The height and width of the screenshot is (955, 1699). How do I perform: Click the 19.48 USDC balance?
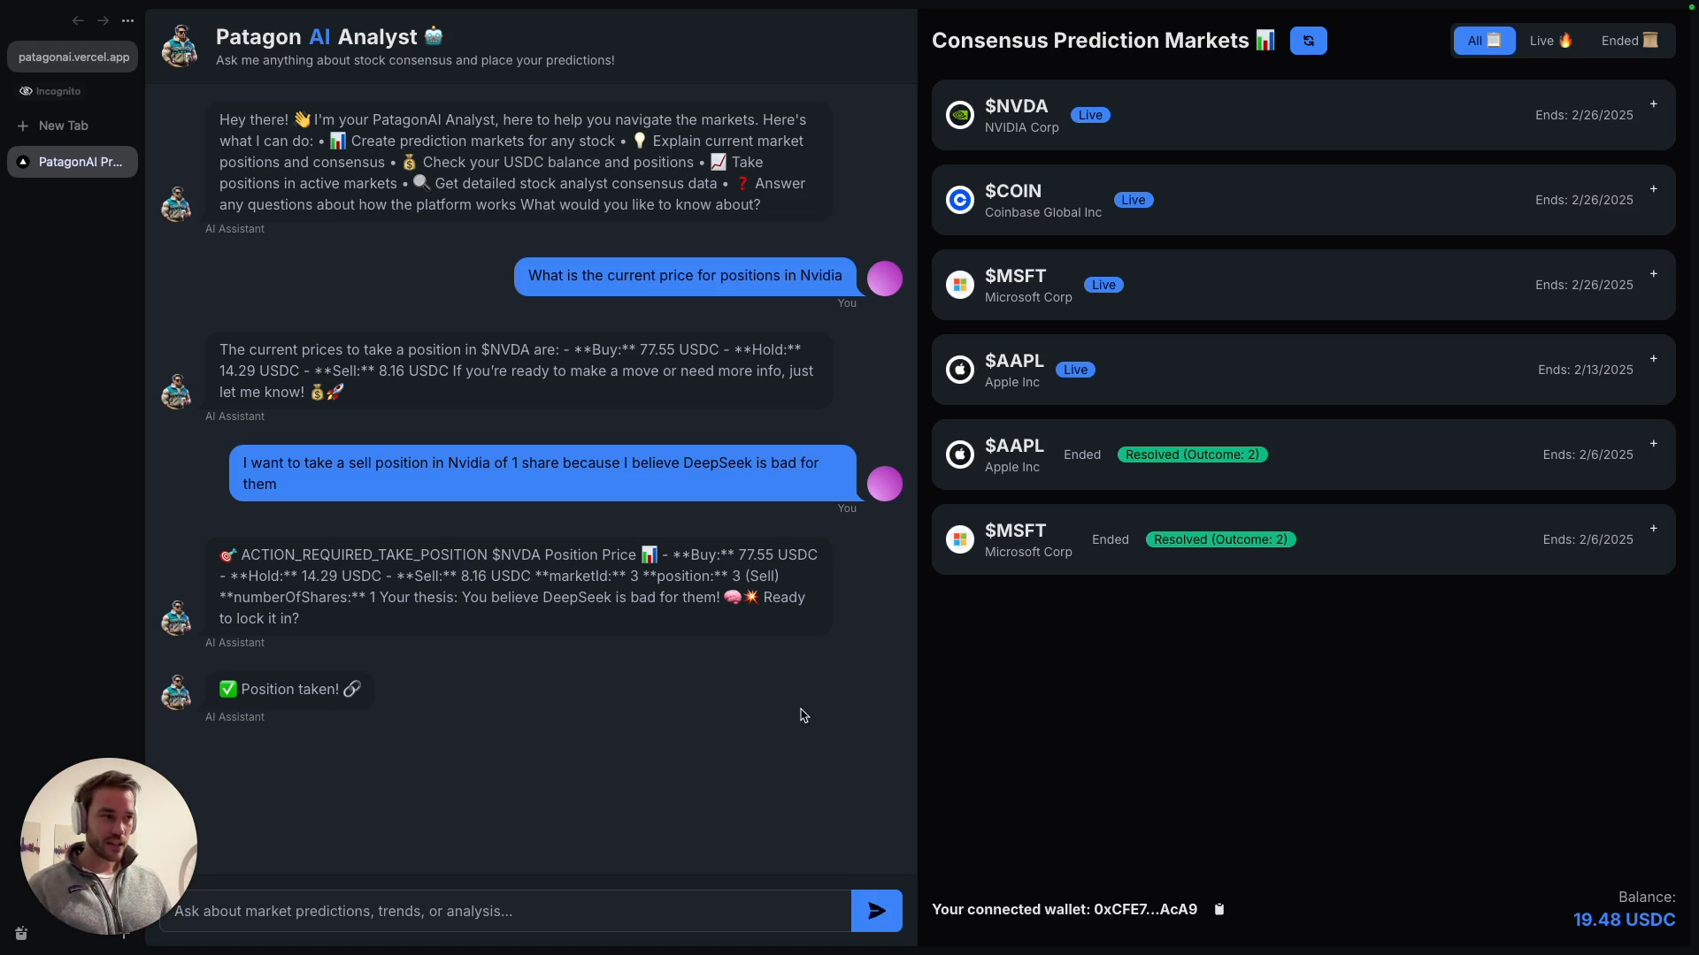point(1624,920)
